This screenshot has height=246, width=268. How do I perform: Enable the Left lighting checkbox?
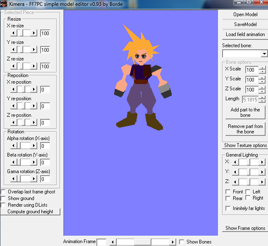tap(248, 192)
